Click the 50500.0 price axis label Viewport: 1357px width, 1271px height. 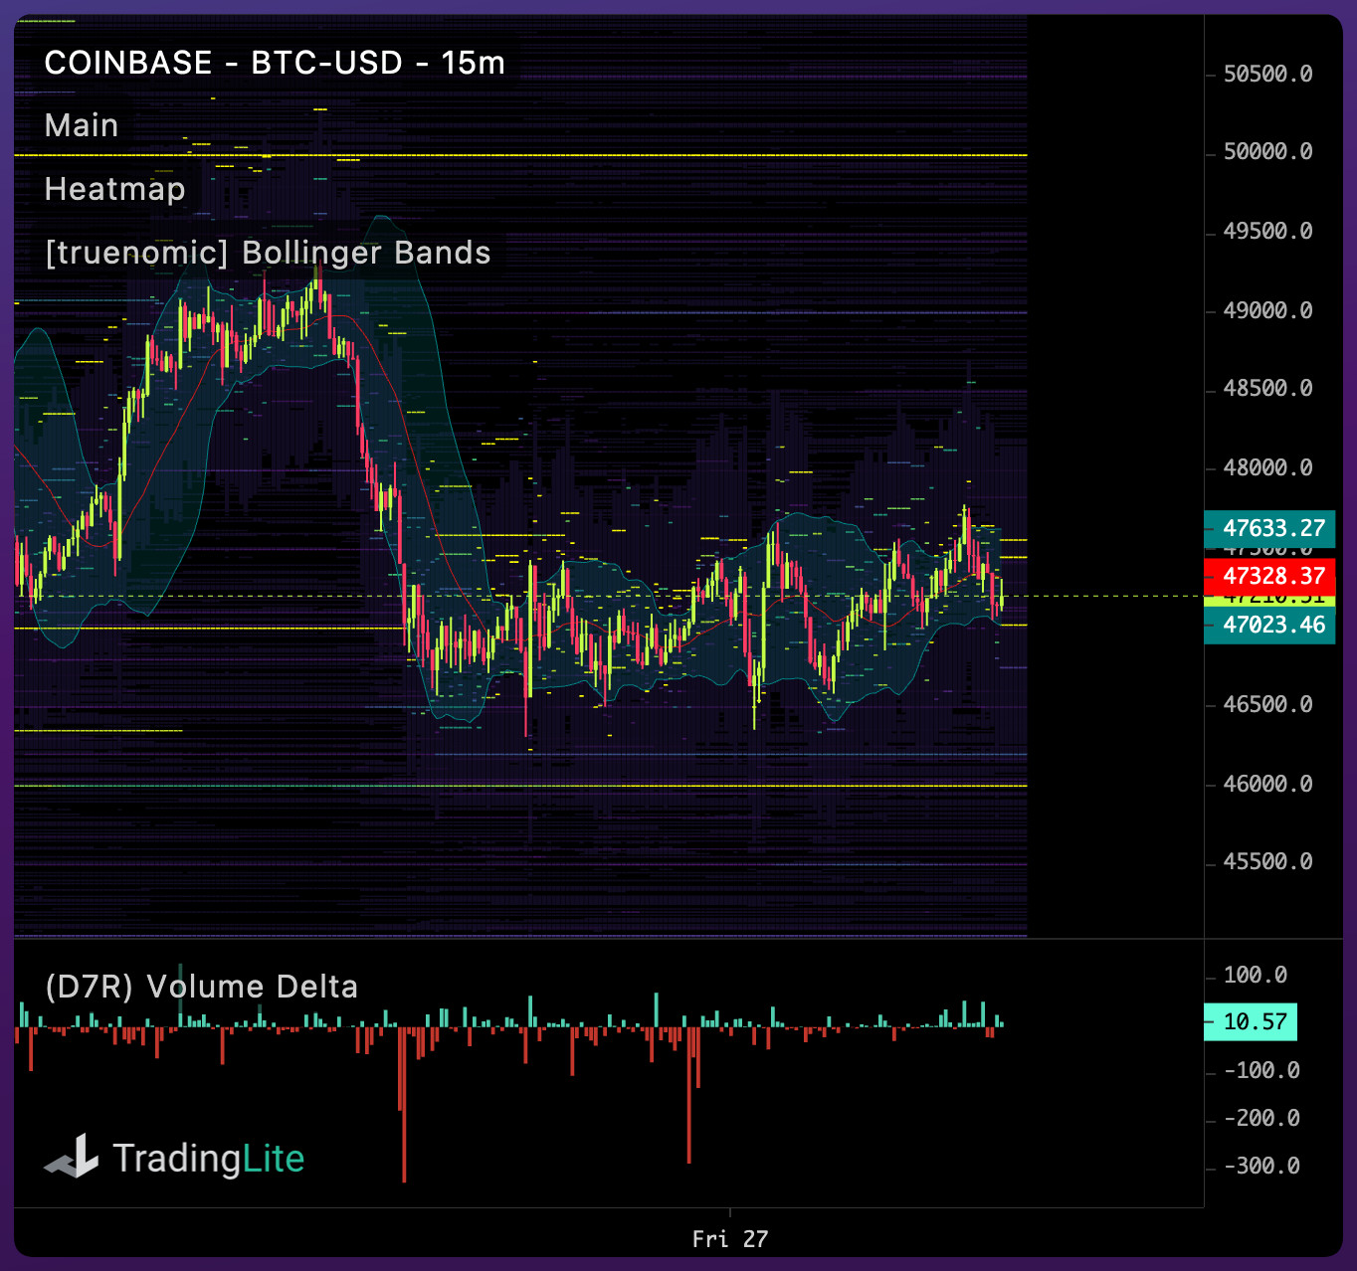[1267, 75]
